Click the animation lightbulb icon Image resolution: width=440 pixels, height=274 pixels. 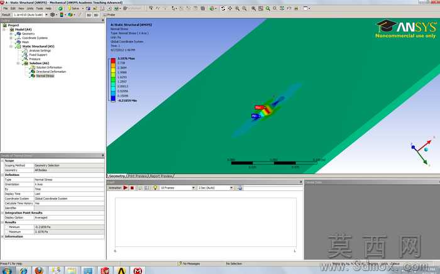(x=155, y=188)
